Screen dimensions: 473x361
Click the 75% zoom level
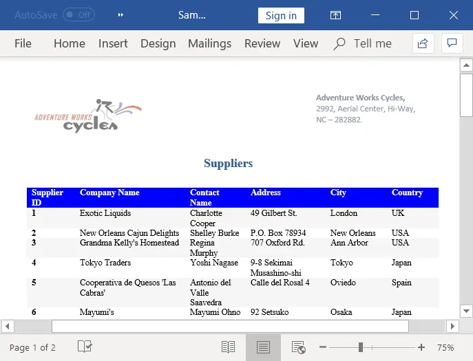coord(445,347)
